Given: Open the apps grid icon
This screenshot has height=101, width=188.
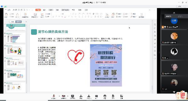Looking at the screenshot, I should [x=121, y=97].
